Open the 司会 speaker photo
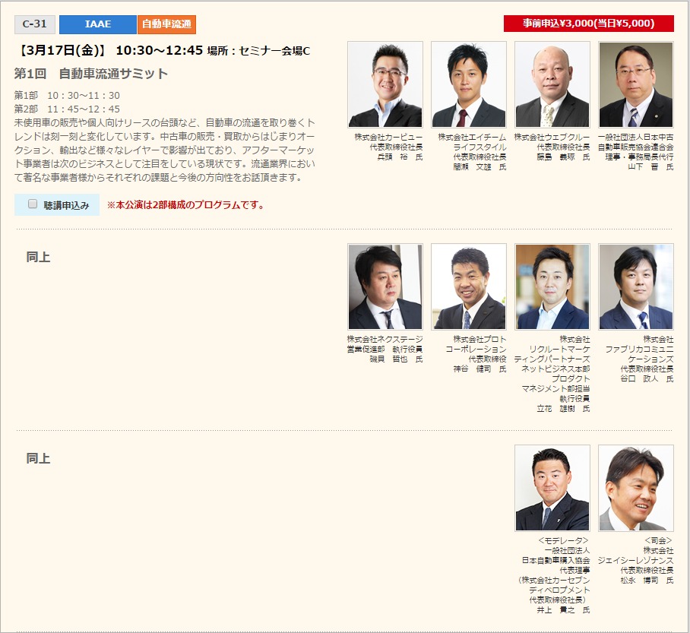The height and width of the screenshot is (633, 690). 636,488
